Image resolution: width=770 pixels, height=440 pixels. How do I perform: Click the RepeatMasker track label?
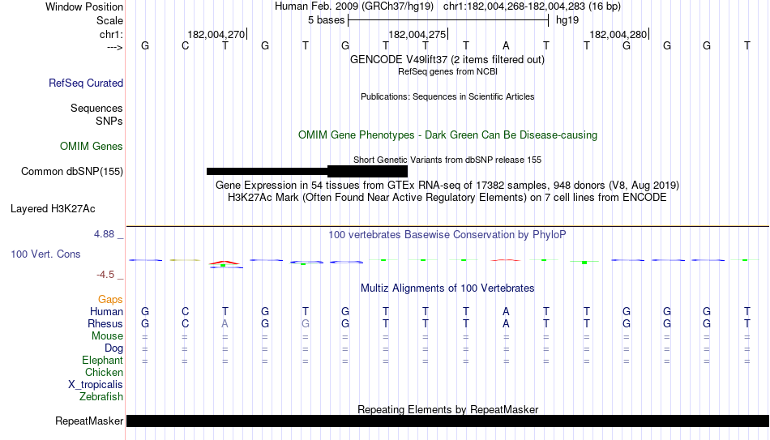click(89, 421)
